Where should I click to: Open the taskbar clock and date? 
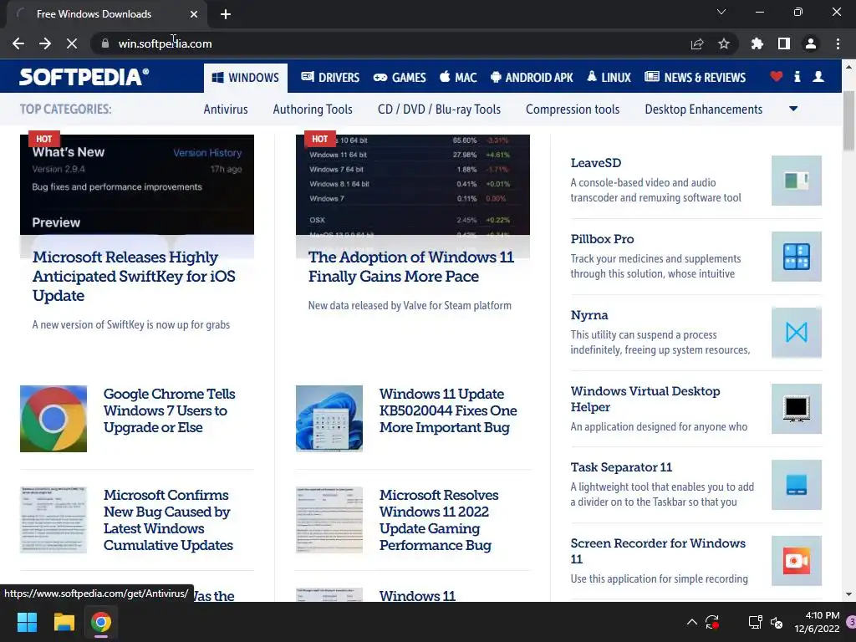[x=817, y=622]
